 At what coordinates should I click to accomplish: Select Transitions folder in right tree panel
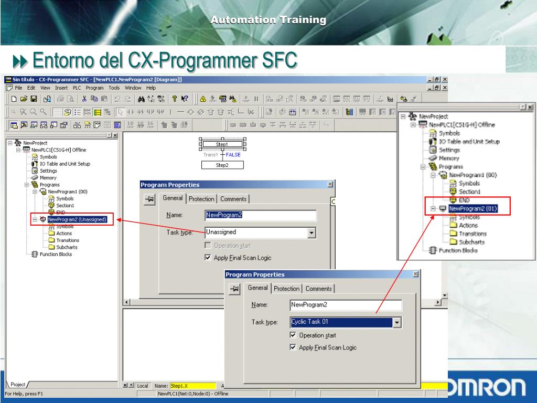(x=472, y=234)
